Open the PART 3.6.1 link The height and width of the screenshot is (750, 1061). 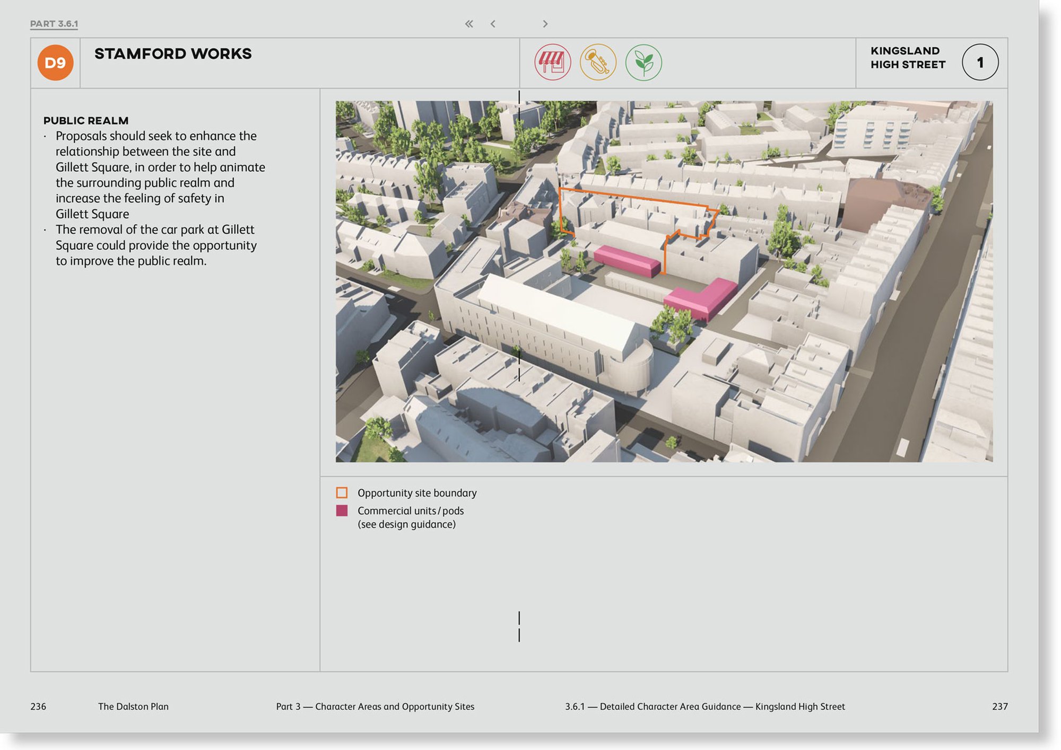tap(54, 24)
